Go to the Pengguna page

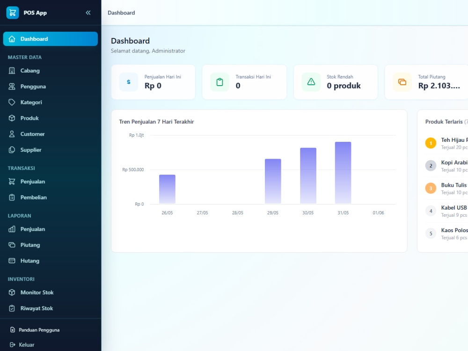pos(51,87)
